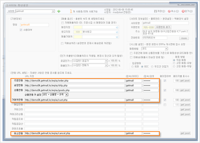The height and width of the screenshot is (143, 200).
Task: Click the get button in 주문연동 row
Action: pos(182,81)
